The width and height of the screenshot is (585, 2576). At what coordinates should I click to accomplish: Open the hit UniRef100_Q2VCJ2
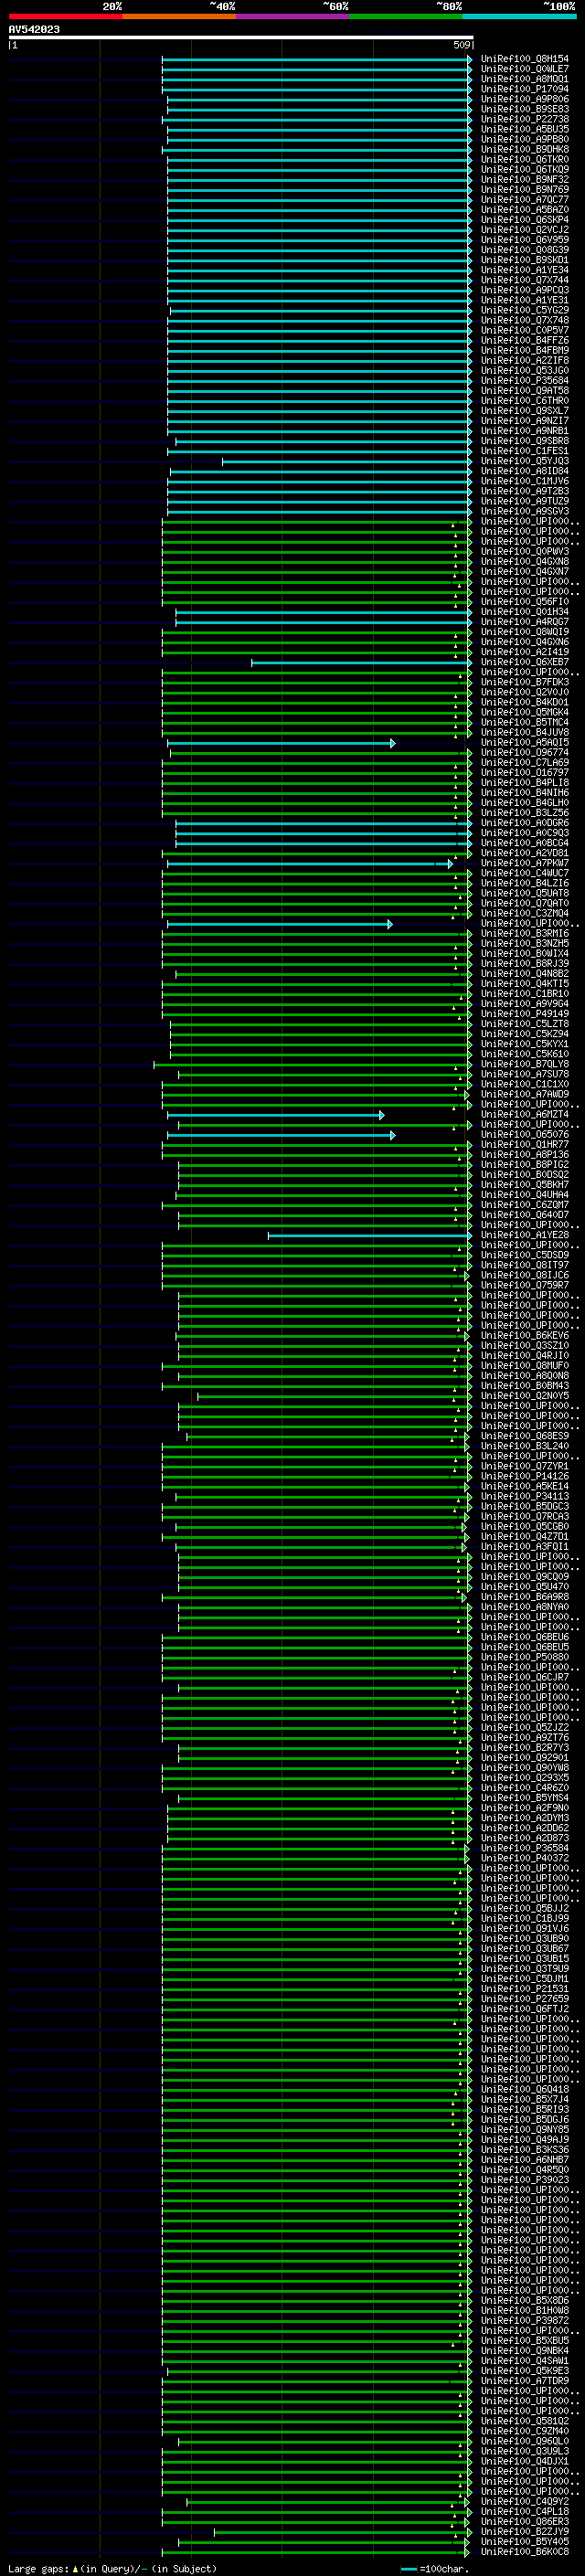click(524, 230)
